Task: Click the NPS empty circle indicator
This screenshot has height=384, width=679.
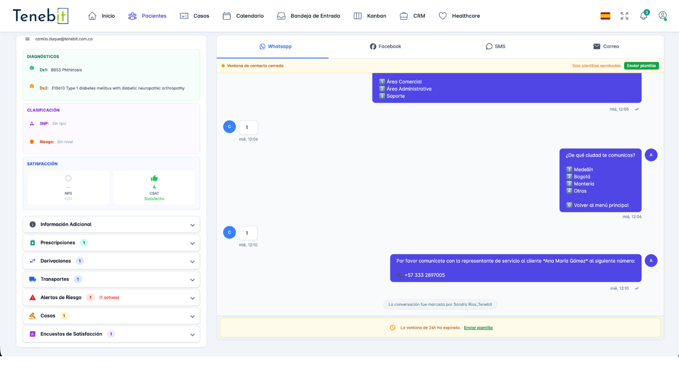Action: pos(68,178)
